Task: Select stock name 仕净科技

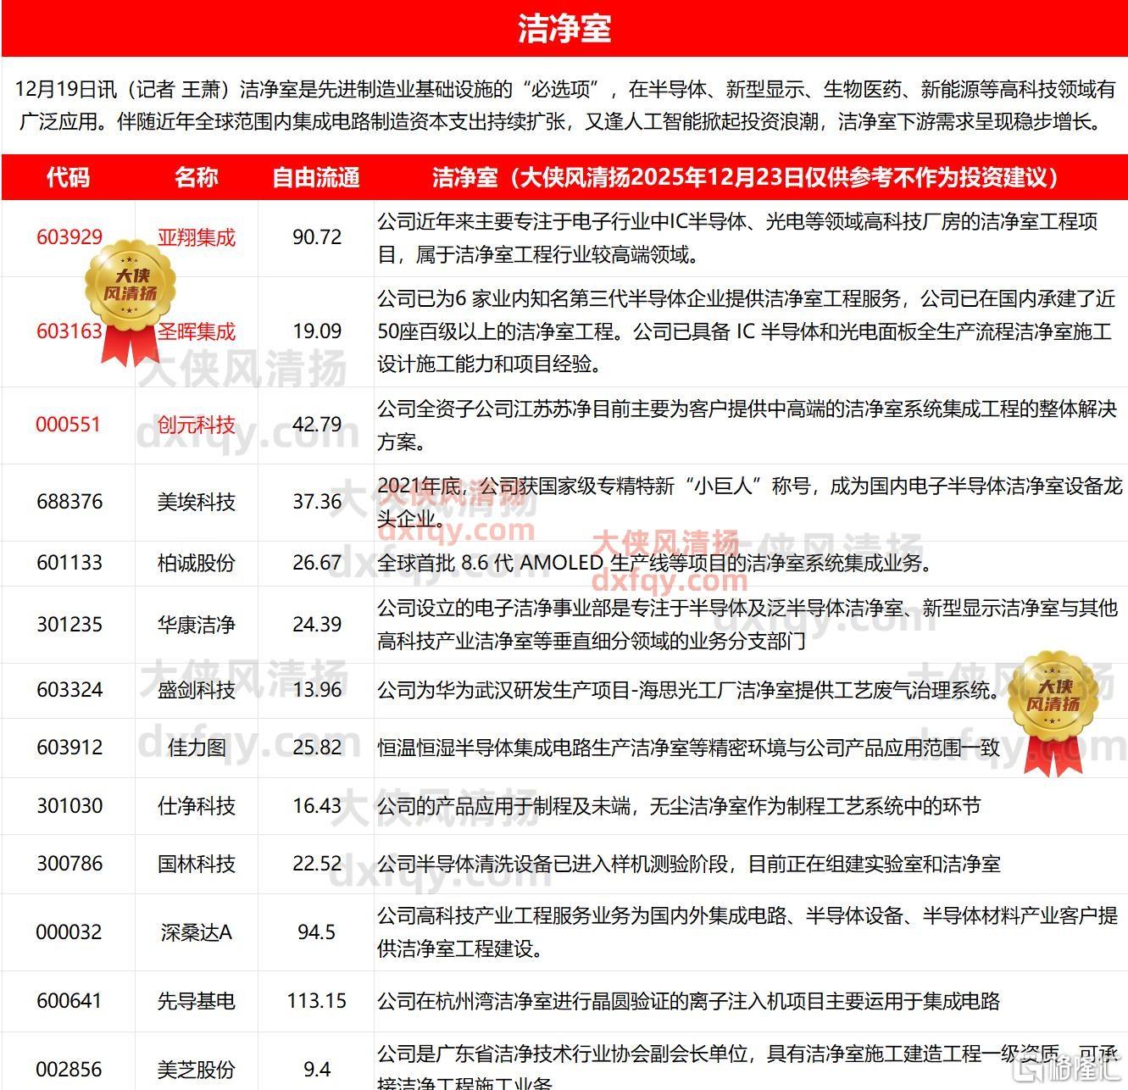Action: click(x=197, y=806)
